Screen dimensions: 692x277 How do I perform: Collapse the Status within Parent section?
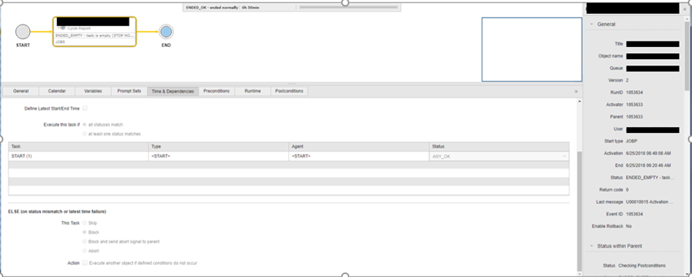(591, 245)
